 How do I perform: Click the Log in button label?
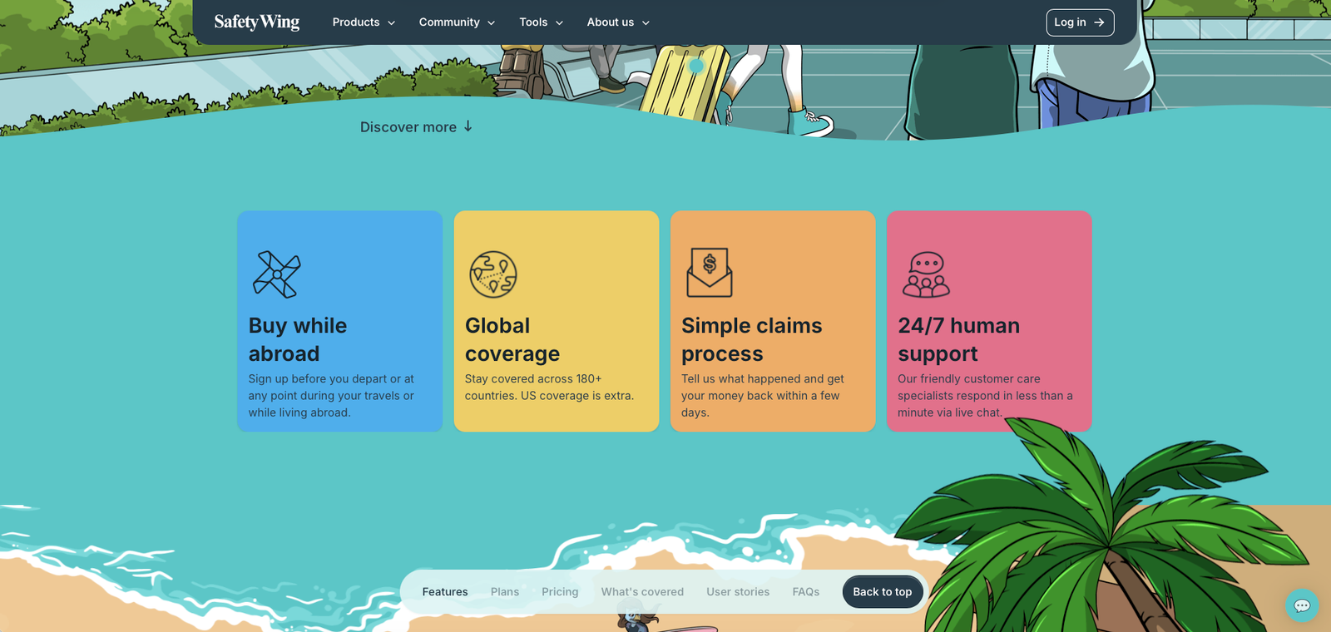pos(1070,22)
